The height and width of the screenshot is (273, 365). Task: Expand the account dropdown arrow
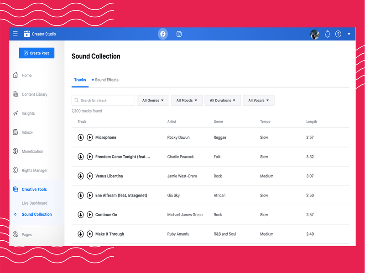click(x=349, y=34)
